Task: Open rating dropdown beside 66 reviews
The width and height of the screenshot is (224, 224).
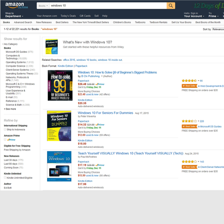Action: pos(198,81)
